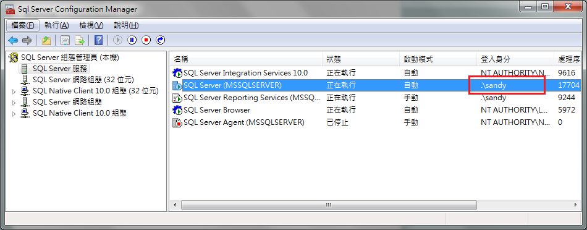Click the title bar application icon
The width and height of the screenshot is (587, 230).
pyautogui.click(x=11, y=9)
